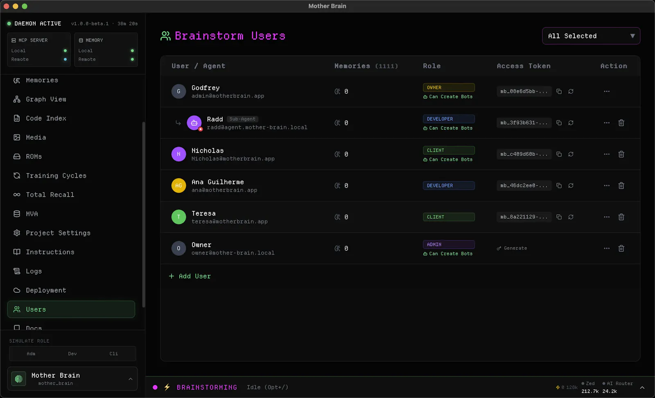Image resolution: width=655 pixels, height=398 pixels.
Task: Click the AI Router status indicator
Action: (617, 387)
